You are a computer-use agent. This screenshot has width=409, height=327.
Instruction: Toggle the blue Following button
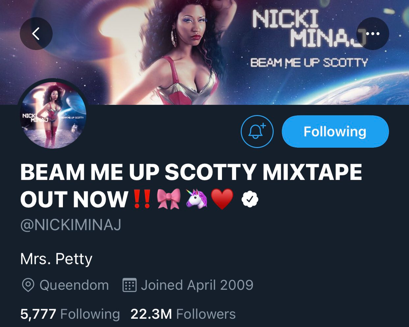tap(335, 131)
